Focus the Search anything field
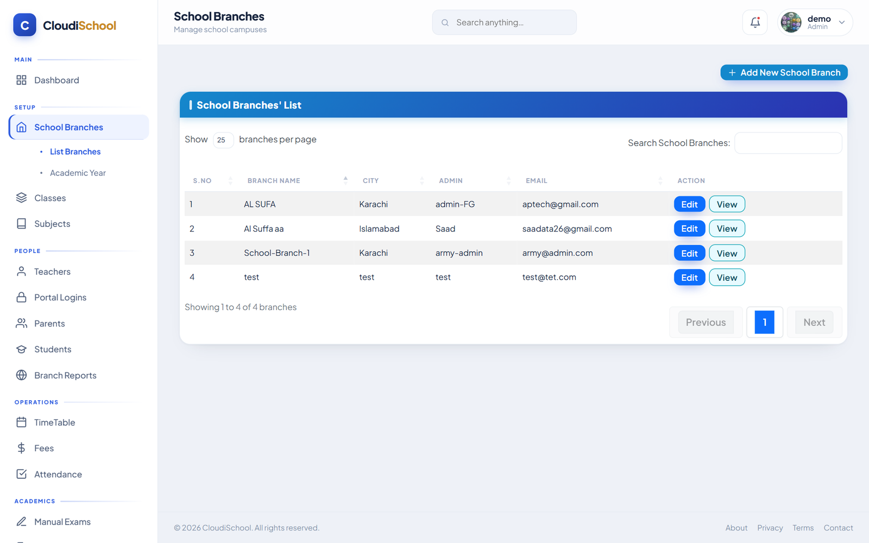This screenshot has width=869, height=543. [x=504, y=22]
